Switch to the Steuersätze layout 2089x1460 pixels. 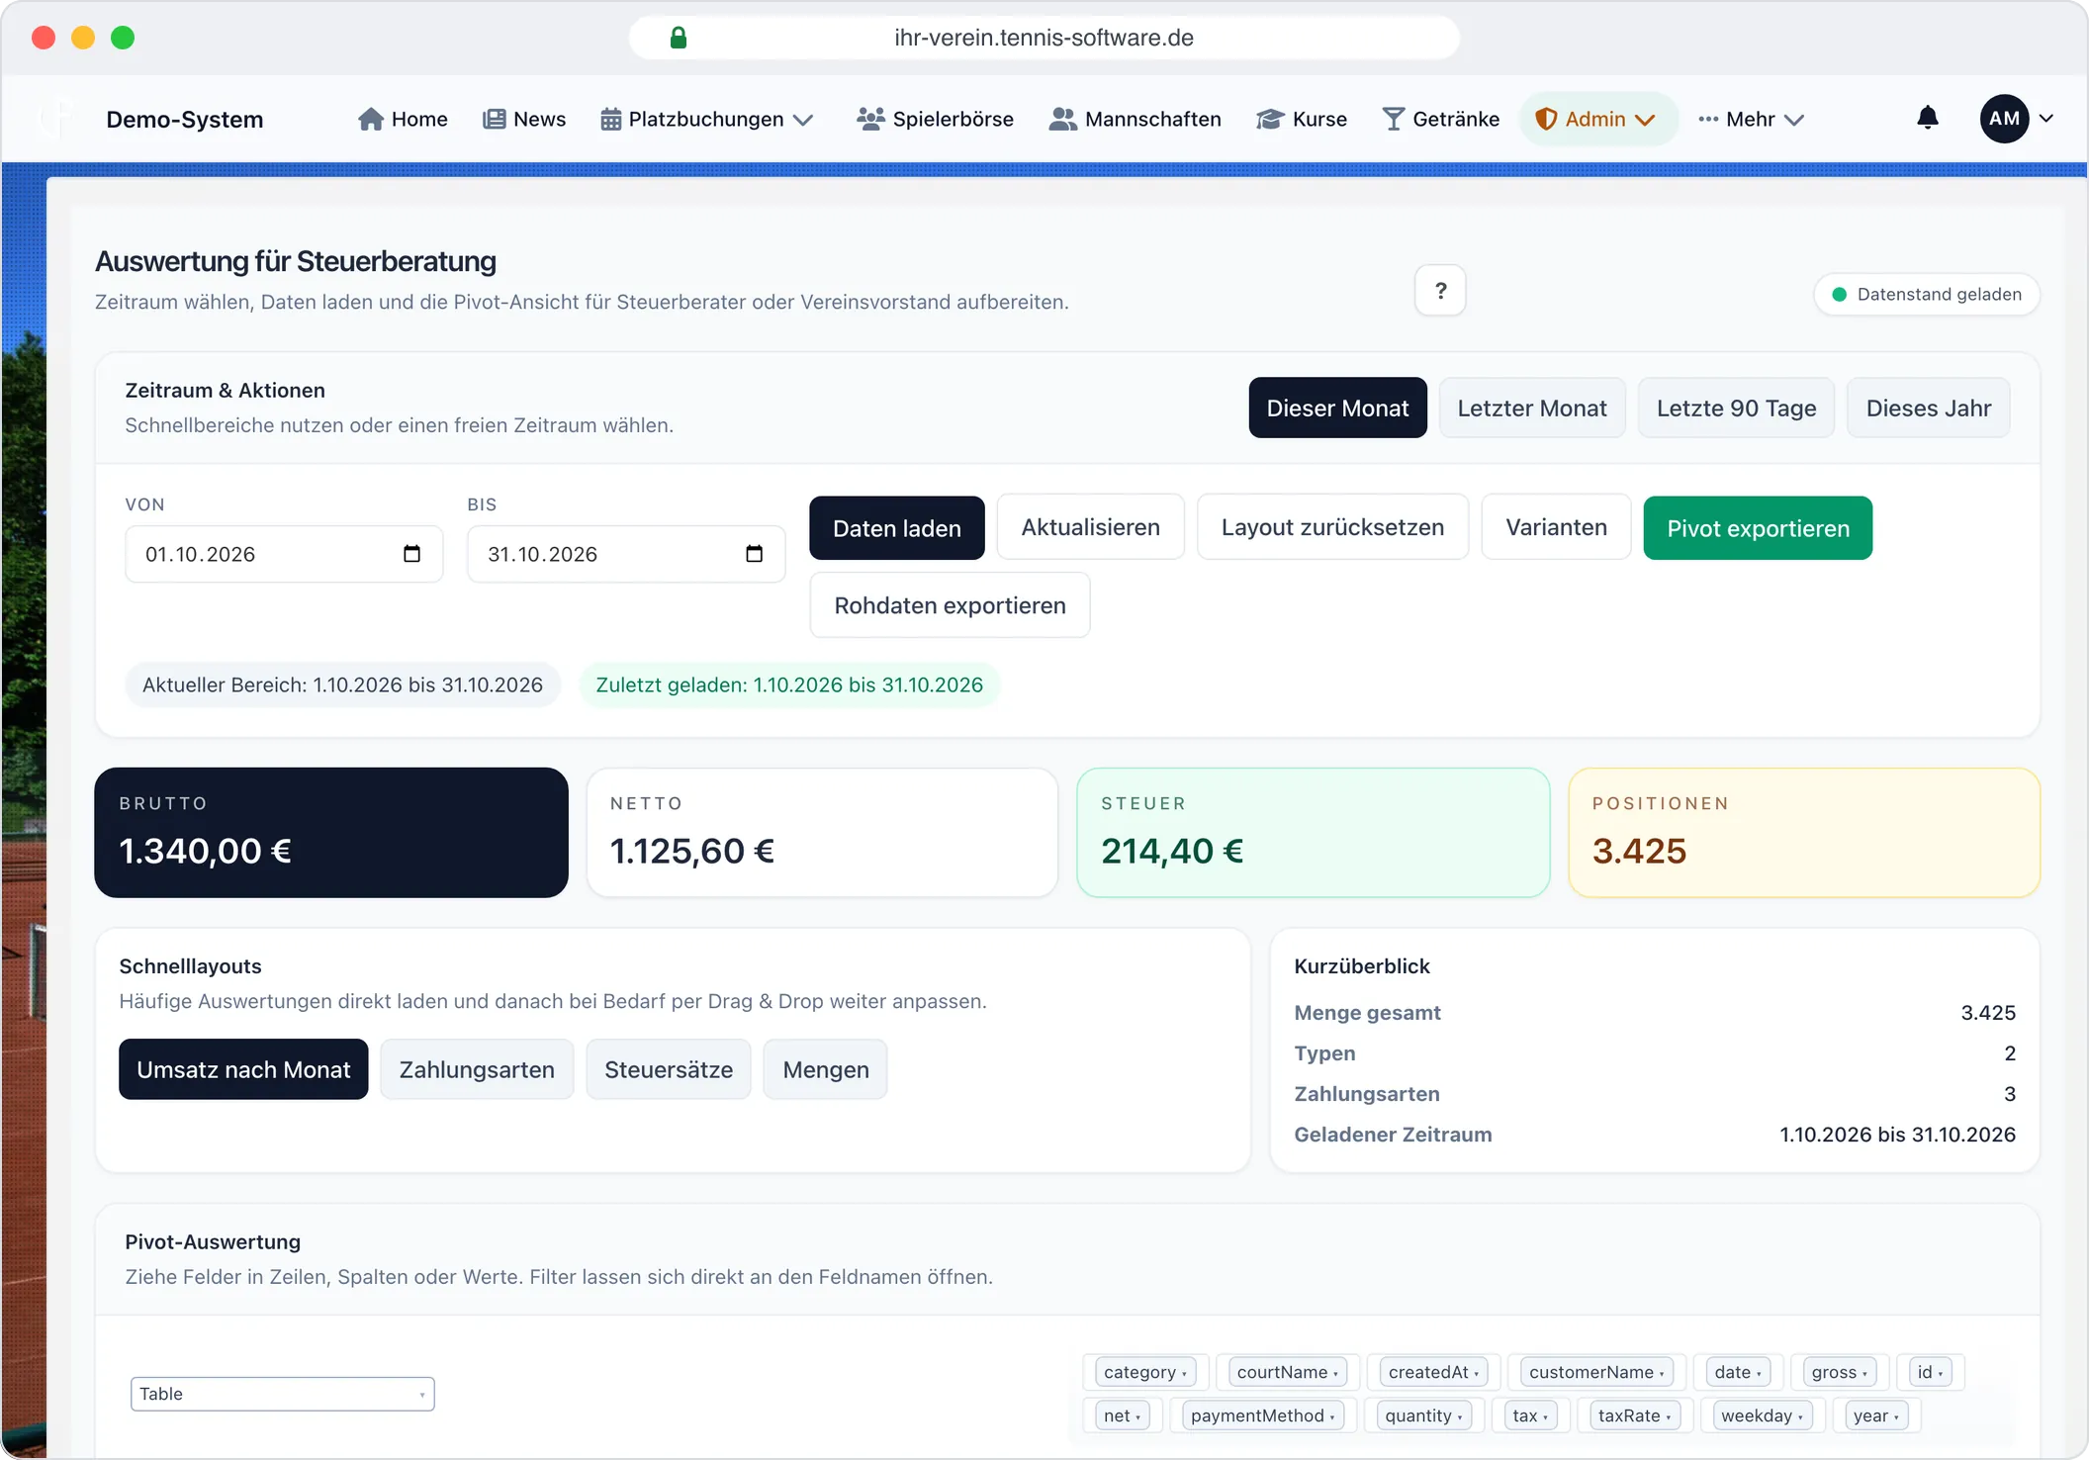669,1069
